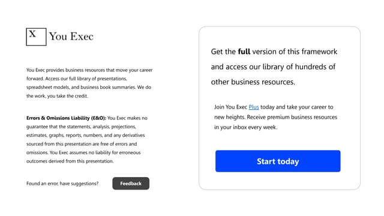
Task: Click the 'Join You Exec' text before Plus
Action: pos(230,107)
